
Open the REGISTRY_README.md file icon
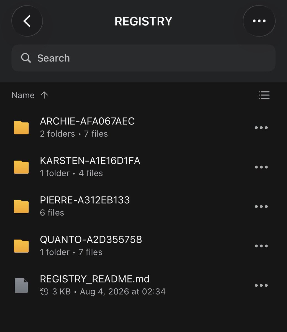tap(21, 286)
